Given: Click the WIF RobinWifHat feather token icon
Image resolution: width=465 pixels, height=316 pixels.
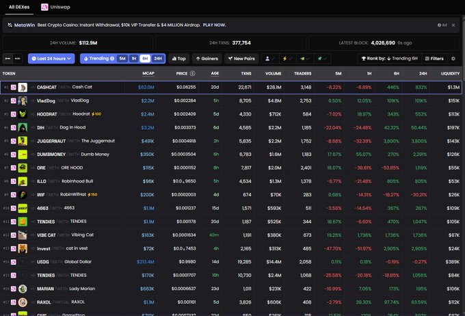Looking at the screenshot, I should click(x=23, y=195).
